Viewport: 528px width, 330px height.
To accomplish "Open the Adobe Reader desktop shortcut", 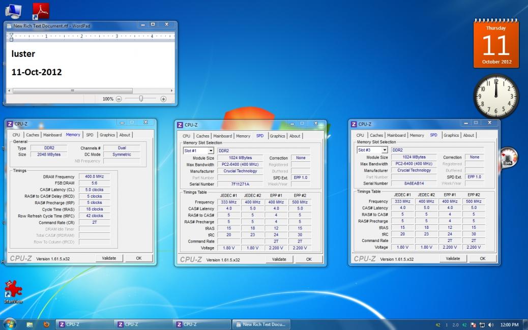I will click(x=41, y=11).
